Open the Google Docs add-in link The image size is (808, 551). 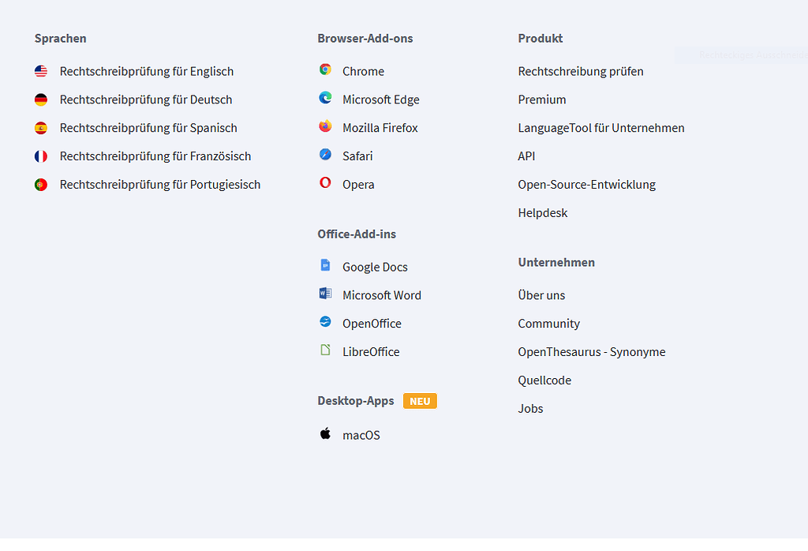375,267
